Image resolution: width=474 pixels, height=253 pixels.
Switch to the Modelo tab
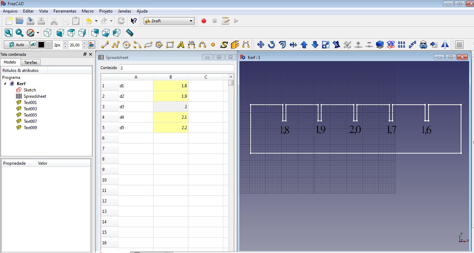click(10, 62)
